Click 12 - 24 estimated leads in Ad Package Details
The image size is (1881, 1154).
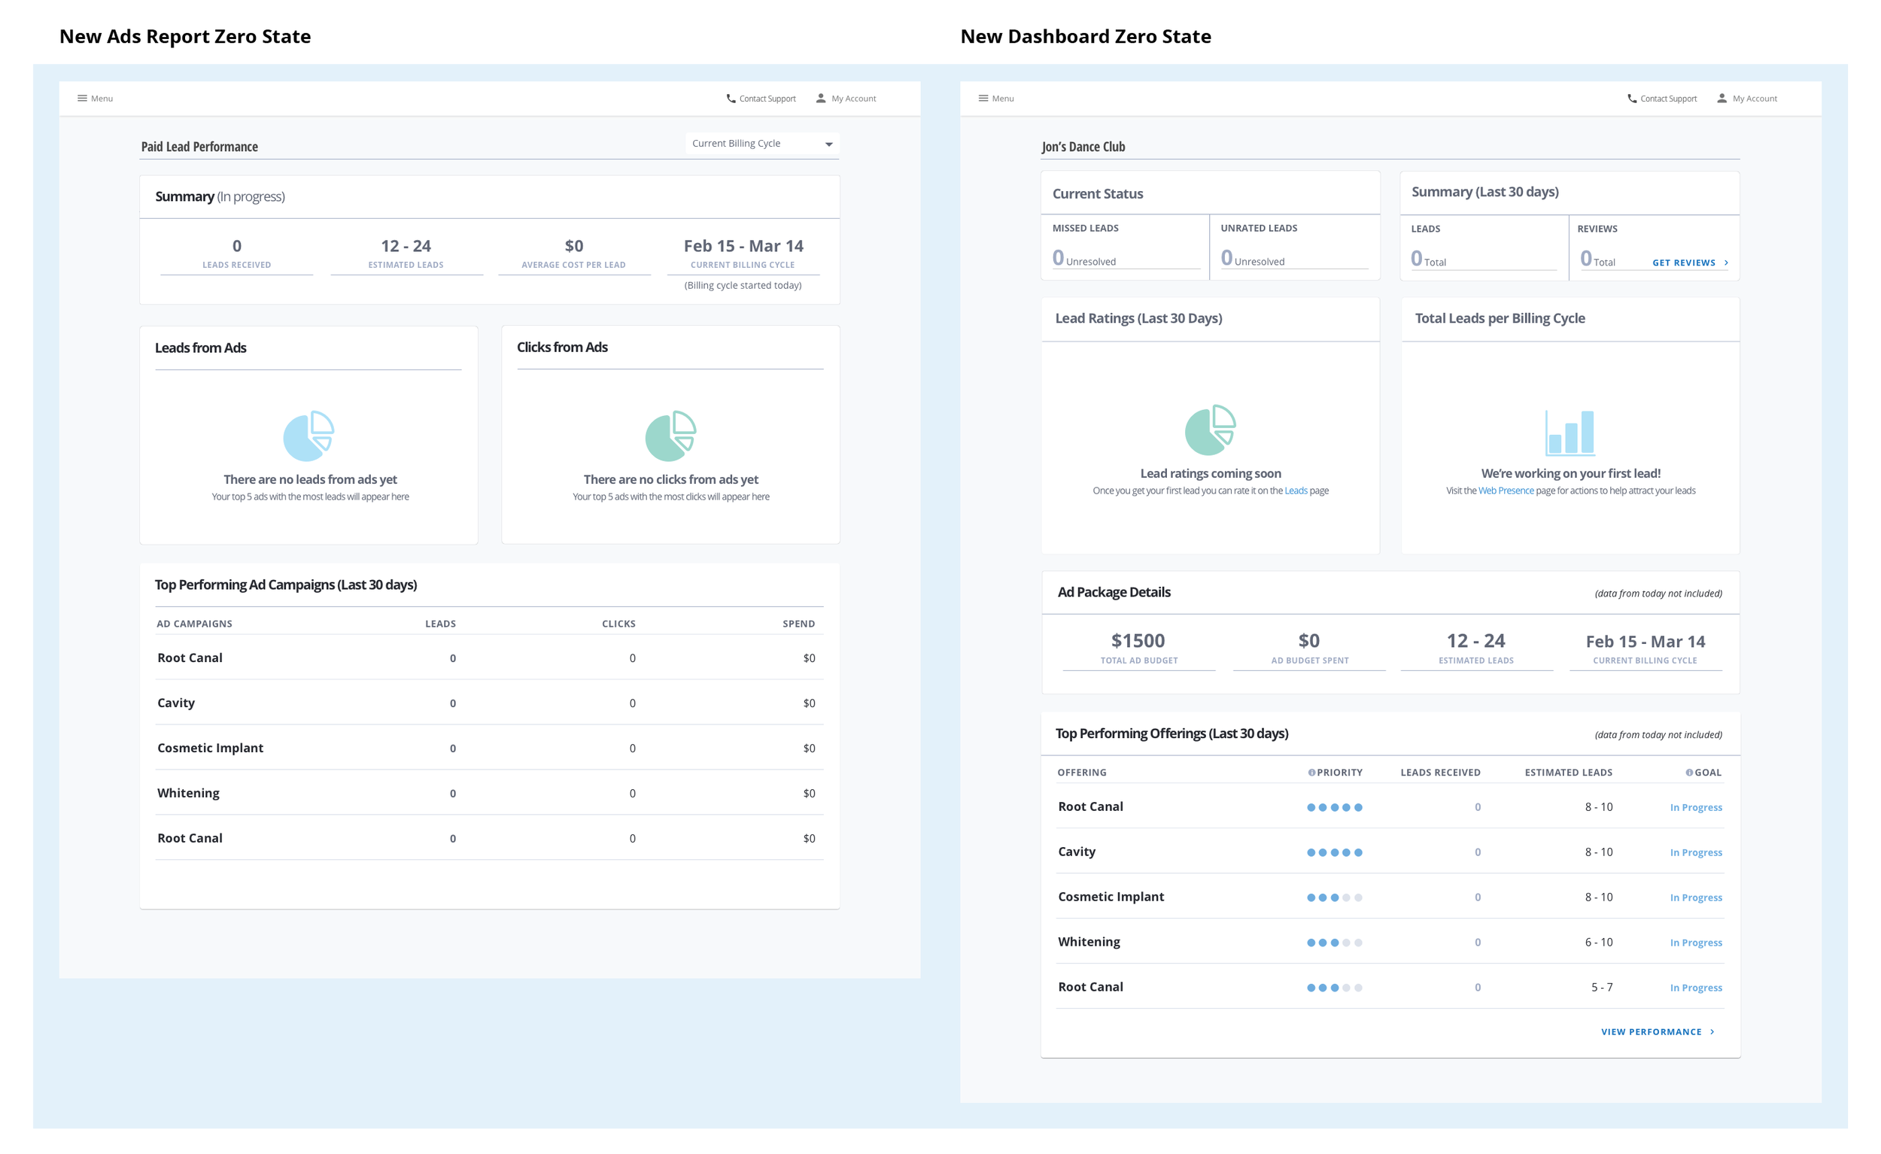(x=1475, y=640)
